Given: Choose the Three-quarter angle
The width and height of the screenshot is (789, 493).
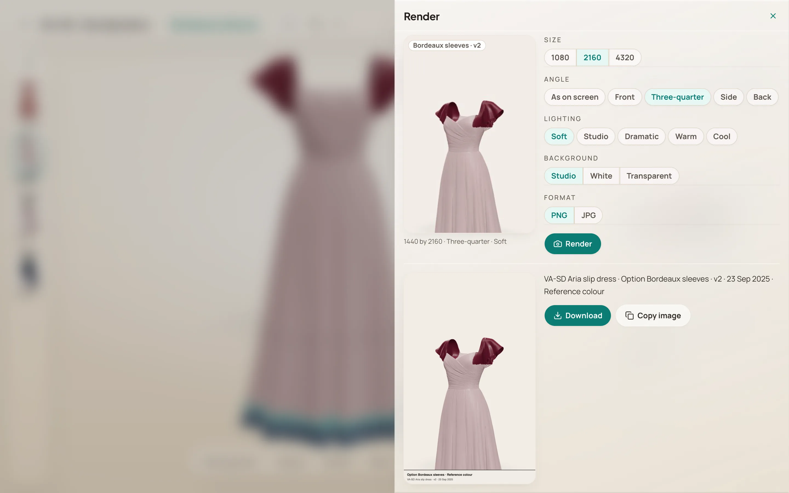Looking at the screenshot, I should (677, 97).
